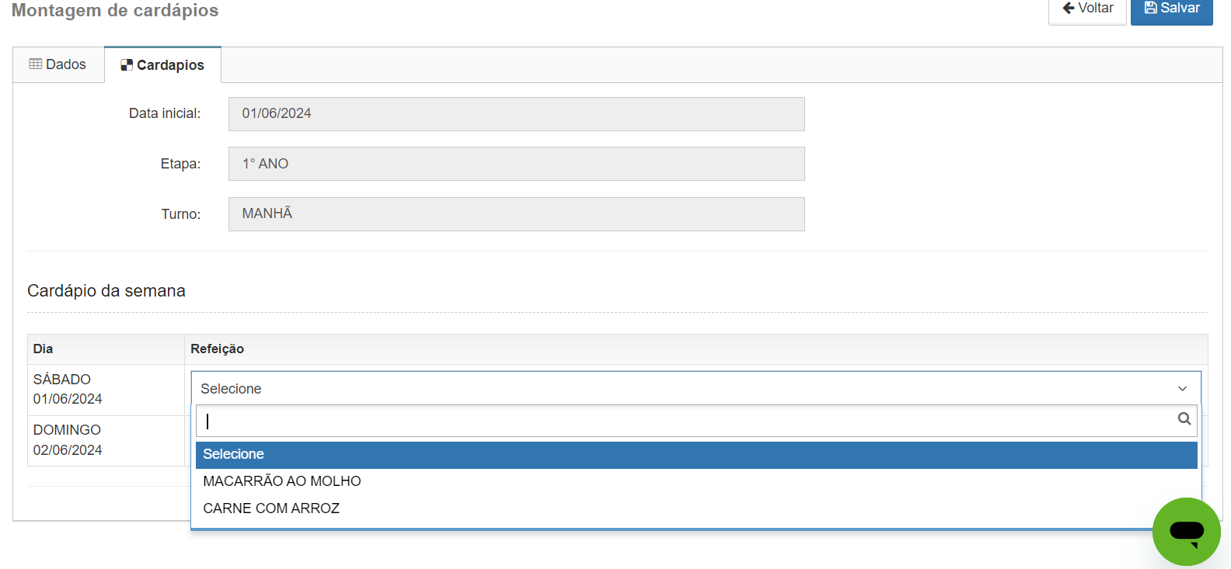Viewport: 1231px width, 569px height.
Task: Click the checkered icon on Cardapios tab
Action: (x=127, y=65)
